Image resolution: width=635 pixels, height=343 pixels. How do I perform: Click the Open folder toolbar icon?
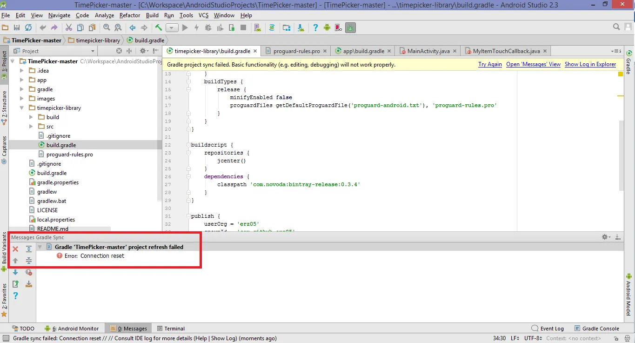[6, 28]
